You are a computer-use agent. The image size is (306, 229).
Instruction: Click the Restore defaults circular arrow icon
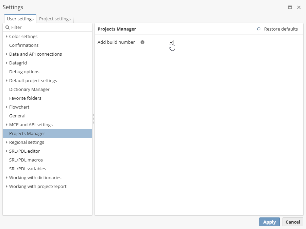pos(259,29)
